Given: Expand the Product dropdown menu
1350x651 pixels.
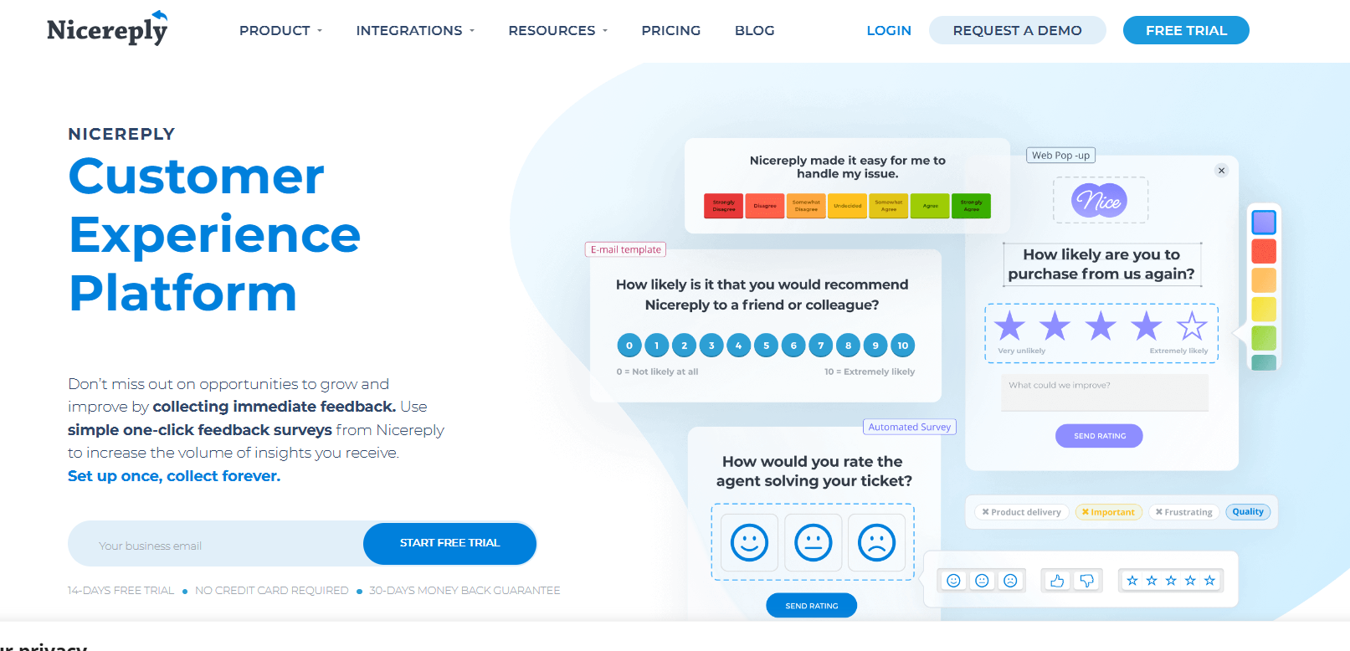Looking at the screenshot, I should point(280,31).
